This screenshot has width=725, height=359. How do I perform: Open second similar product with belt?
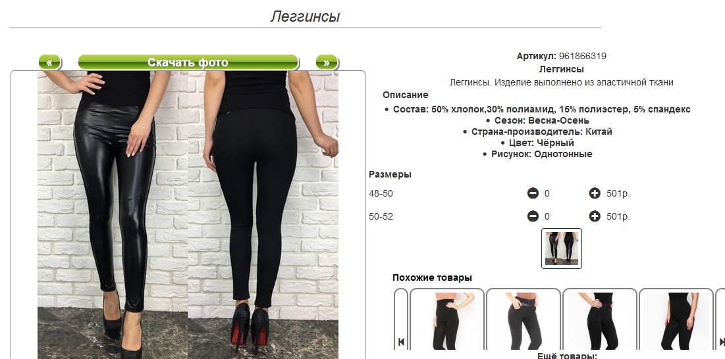pyautogui.click(x=524, y=320)
